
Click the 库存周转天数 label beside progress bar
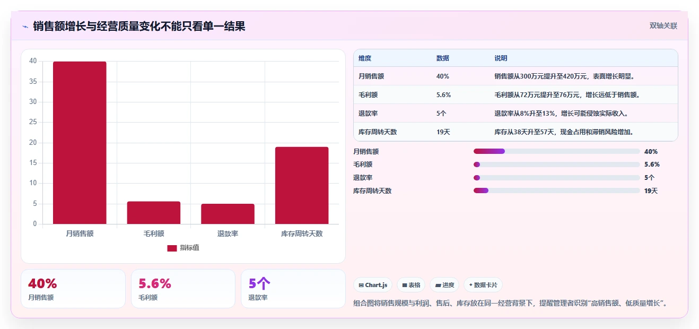(372, 191)
